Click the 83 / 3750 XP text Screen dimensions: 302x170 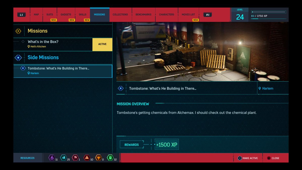pos(259,16)
